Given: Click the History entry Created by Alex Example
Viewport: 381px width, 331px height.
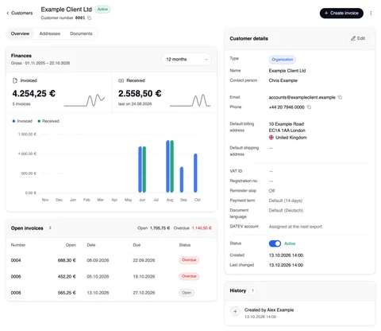Looking at the screenshot, I should [269, 310].
